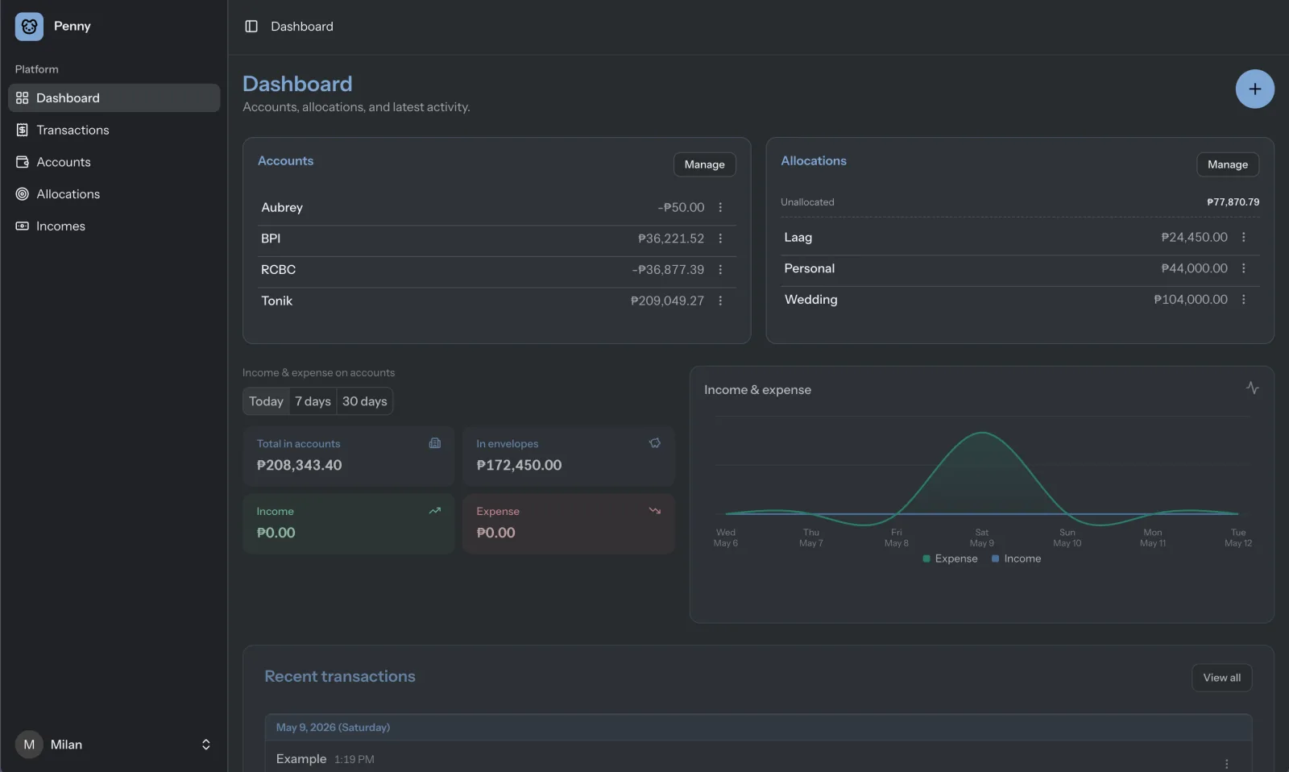View all recent transactions

(x=1222, y=678)
